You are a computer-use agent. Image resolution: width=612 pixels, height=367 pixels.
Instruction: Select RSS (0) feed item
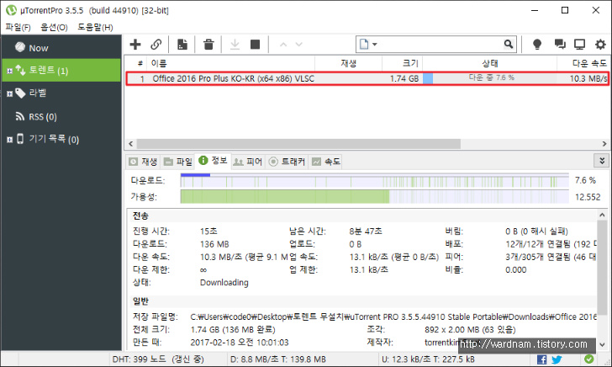click(43, 116)
